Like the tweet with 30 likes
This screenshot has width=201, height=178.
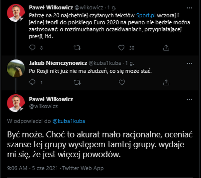click(x=122, y=48)
